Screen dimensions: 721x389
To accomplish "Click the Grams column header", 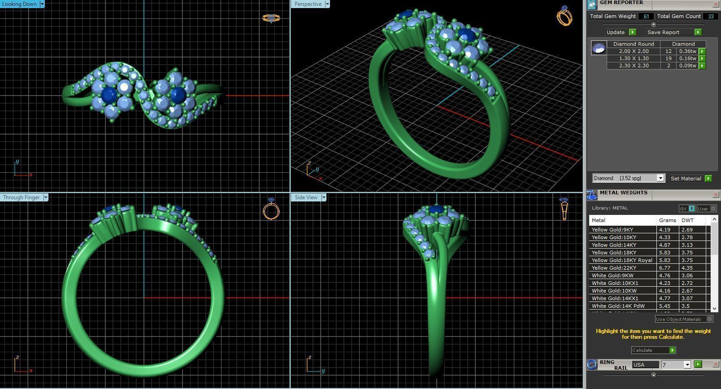I will [668, 220].
